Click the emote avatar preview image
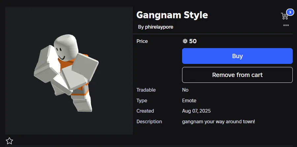Image resolution: width=297 pixels, height=147 pixels. pos(69,71)
